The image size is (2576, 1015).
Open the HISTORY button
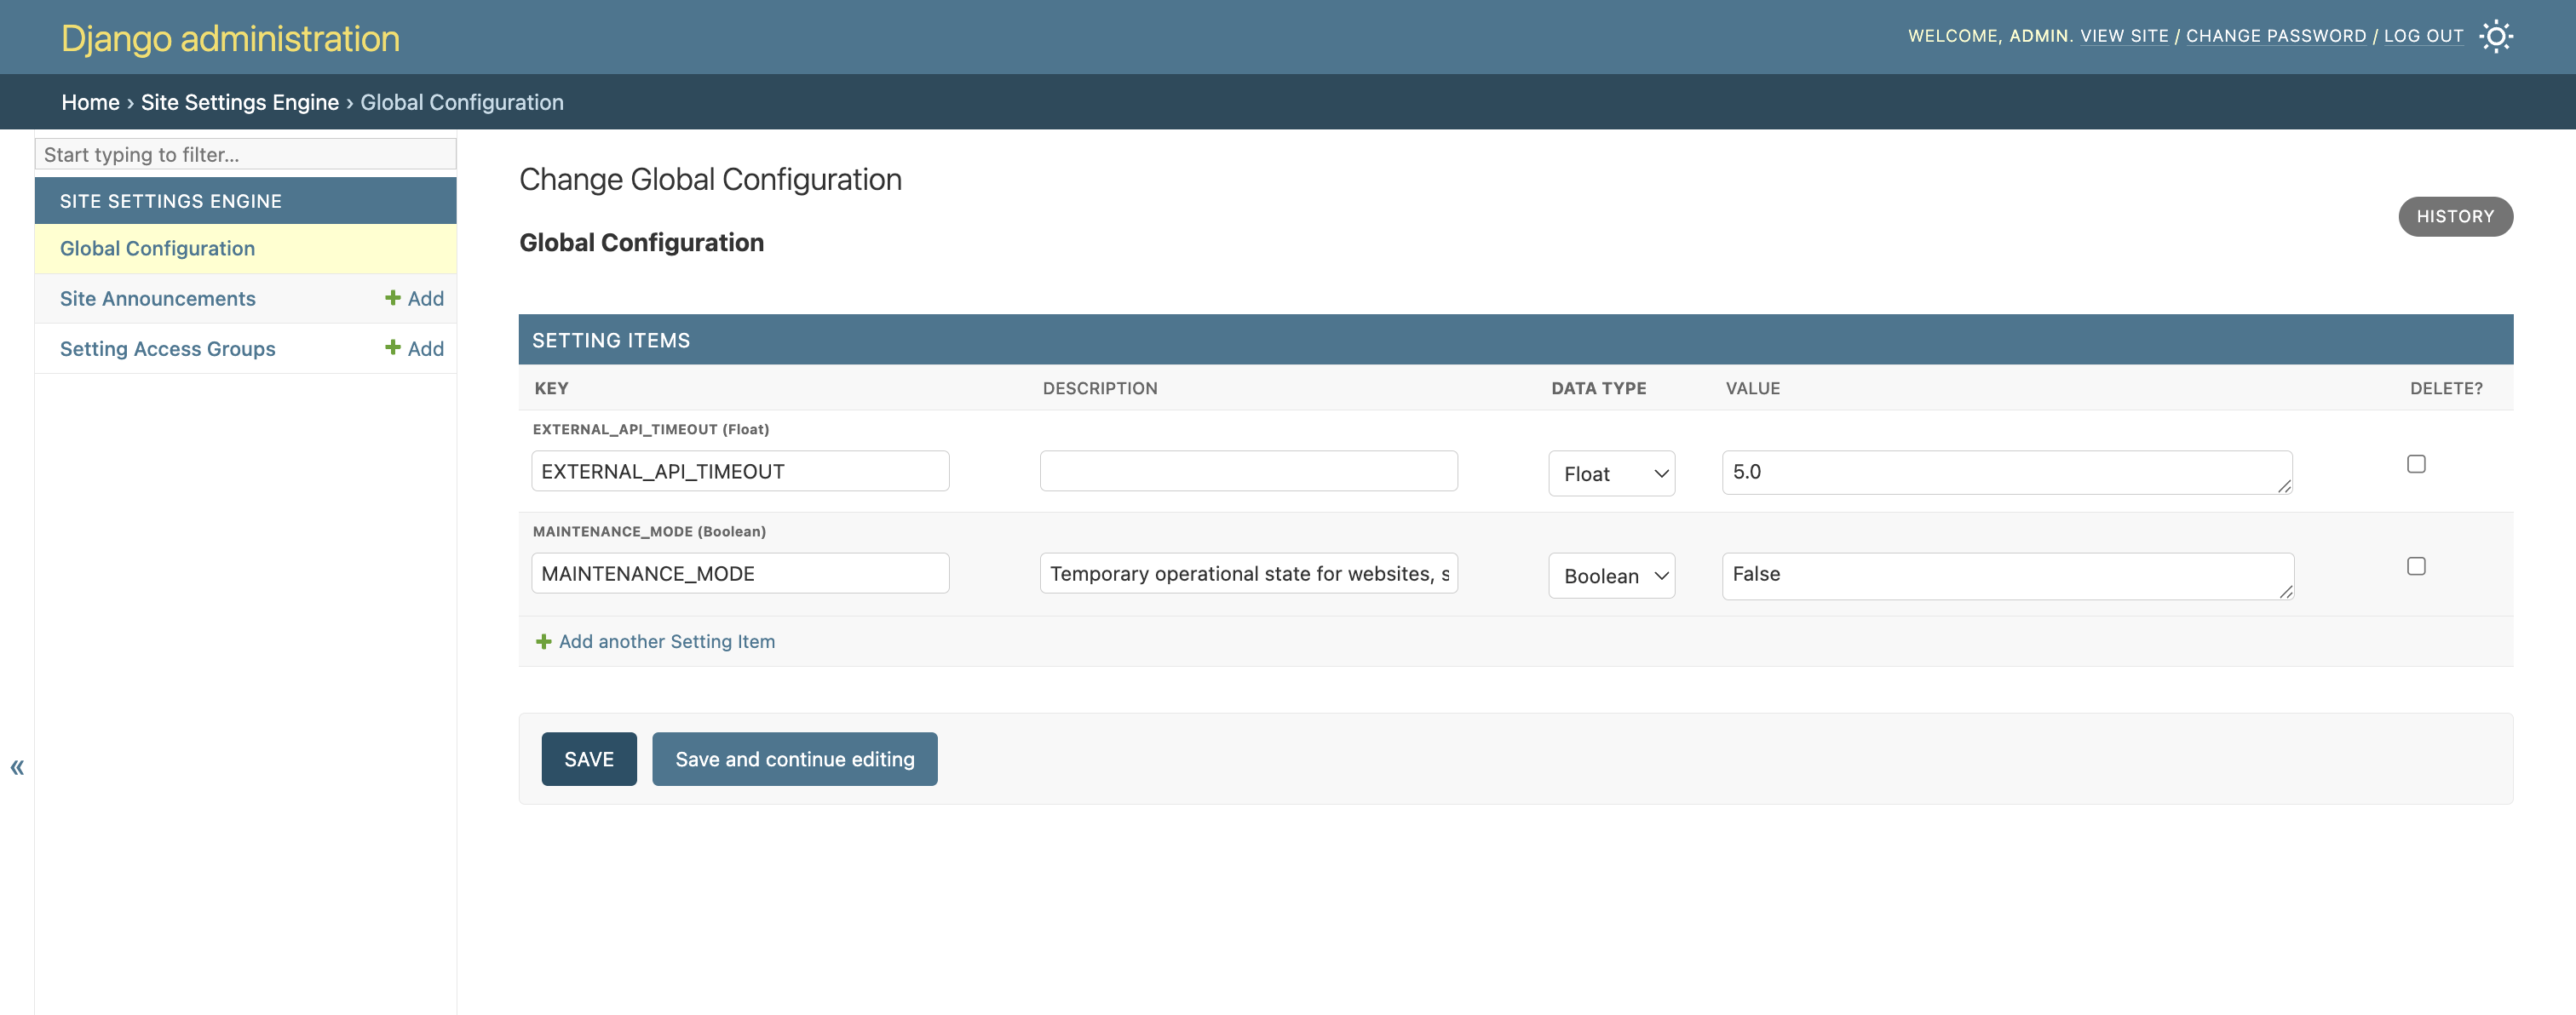click(2455, 216)
